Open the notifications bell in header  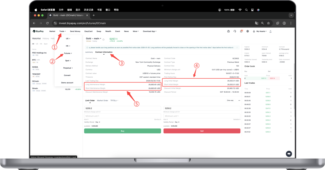[241, 31]
